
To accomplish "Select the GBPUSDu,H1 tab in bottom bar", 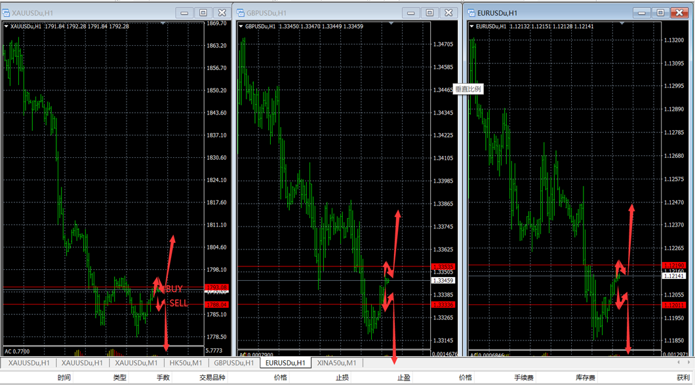I will click(x=234, y=363).
